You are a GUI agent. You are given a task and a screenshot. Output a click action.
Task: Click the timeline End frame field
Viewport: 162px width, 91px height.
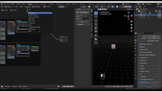129,86
